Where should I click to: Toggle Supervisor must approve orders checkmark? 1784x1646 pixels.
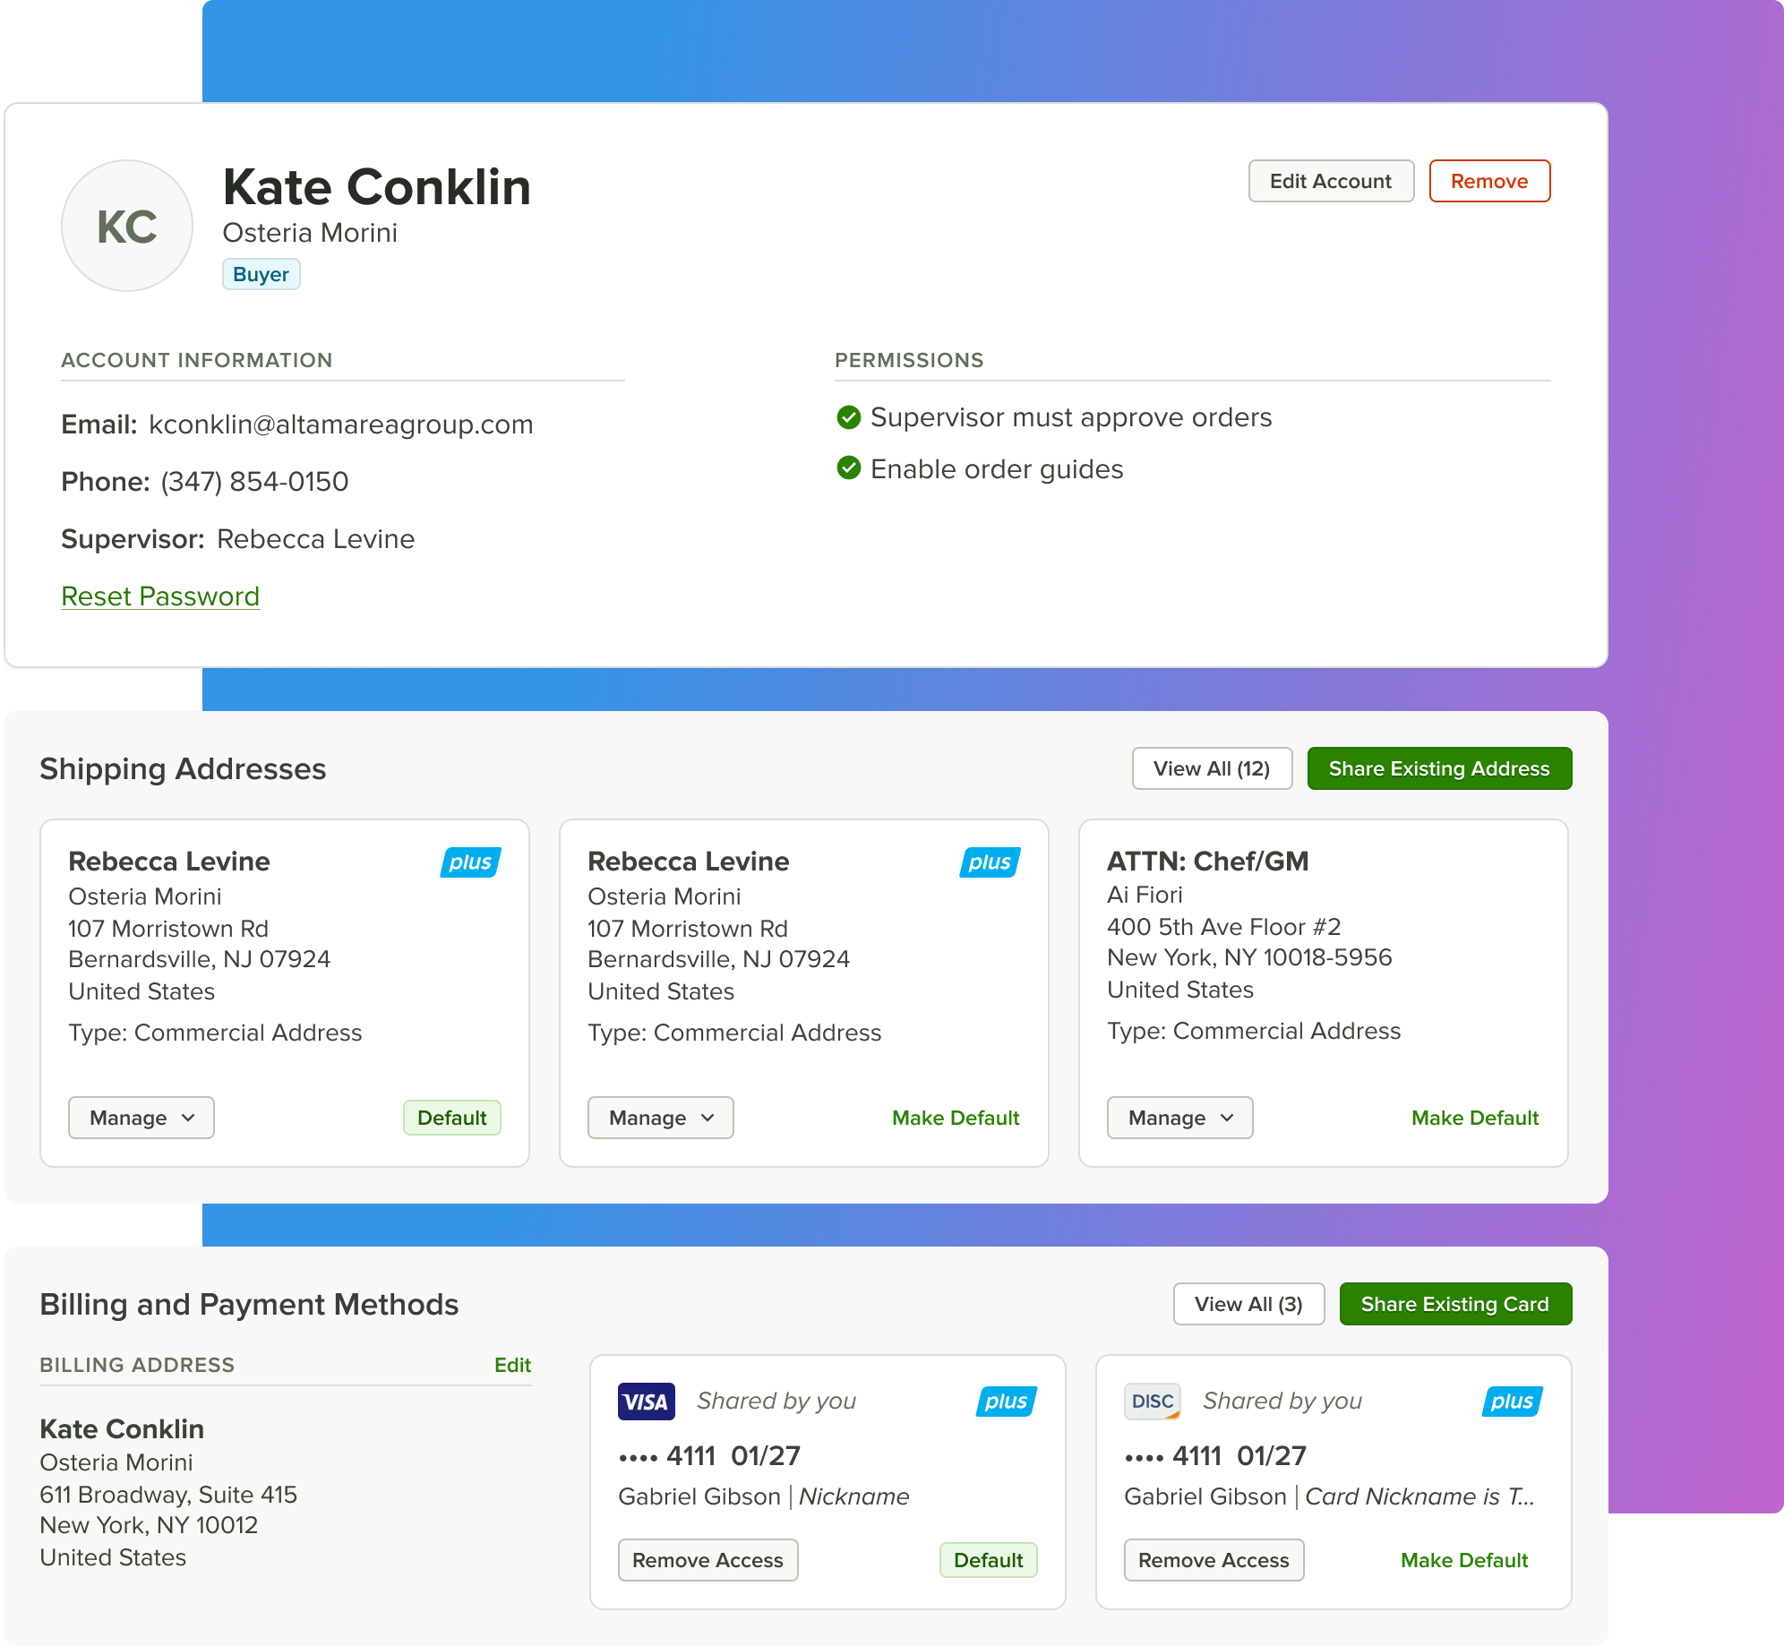(x=848, y=417)
